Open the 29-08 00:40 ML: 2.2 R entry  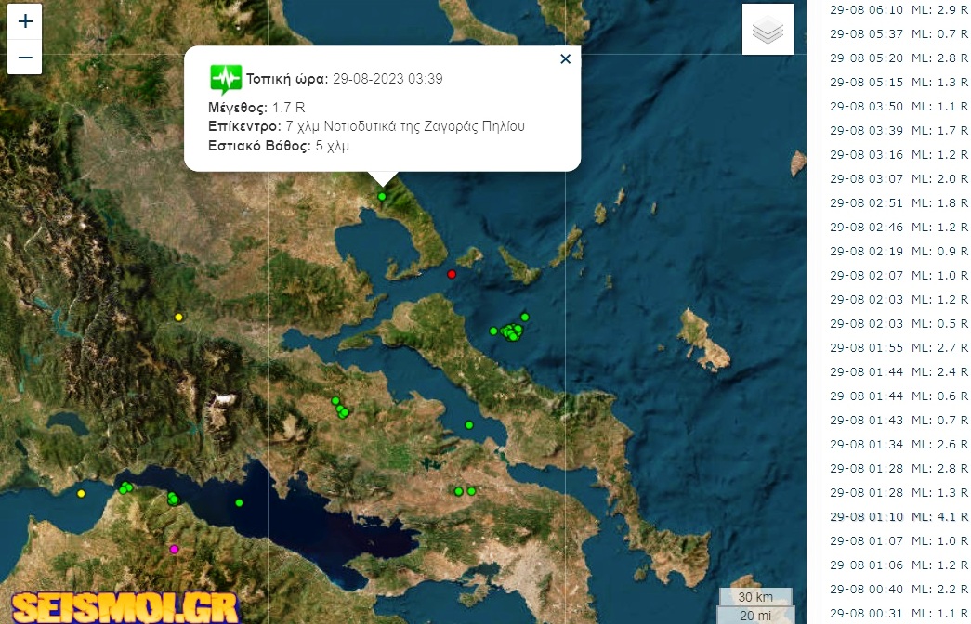899,590
